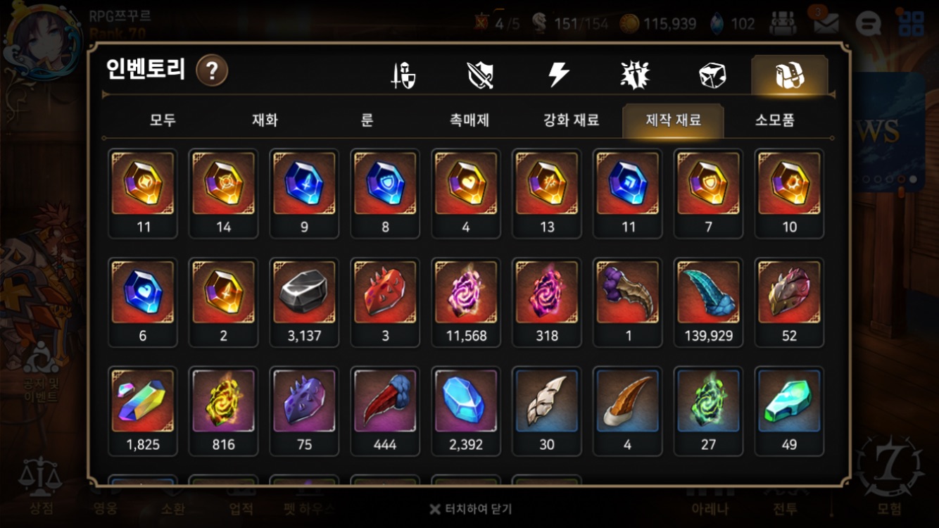The width and height of the screenshot is (939, 528).
Task: Switch to the 강화 재료 tab
Action: 572,120
